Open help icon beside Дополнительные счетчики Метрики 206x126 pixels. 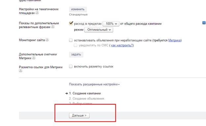click(34, 58)
